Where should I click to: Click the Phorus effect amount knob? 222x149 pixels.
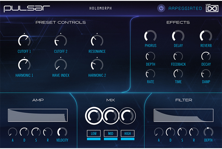click(150, 36)
